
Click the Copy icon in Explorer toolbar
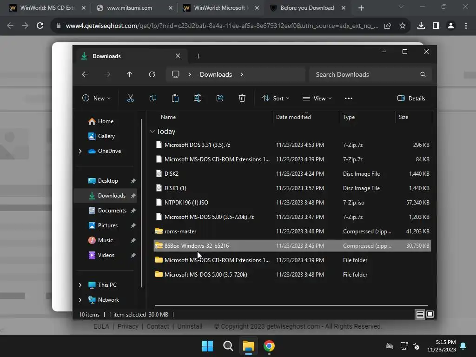pyautogui.click(x=152, y=99)
